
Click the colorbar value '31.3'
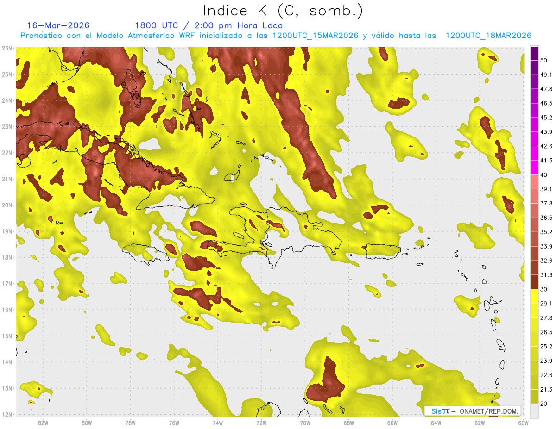pos(546,275)
